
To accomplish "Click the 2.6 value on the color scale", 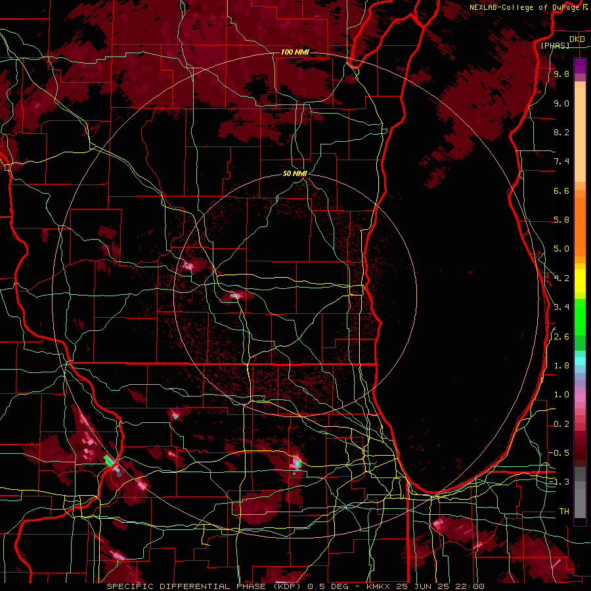I will click(x=561, y=337).
